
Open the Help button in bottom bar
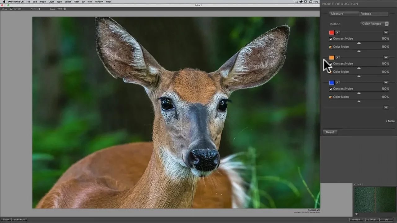pos(6,220)
